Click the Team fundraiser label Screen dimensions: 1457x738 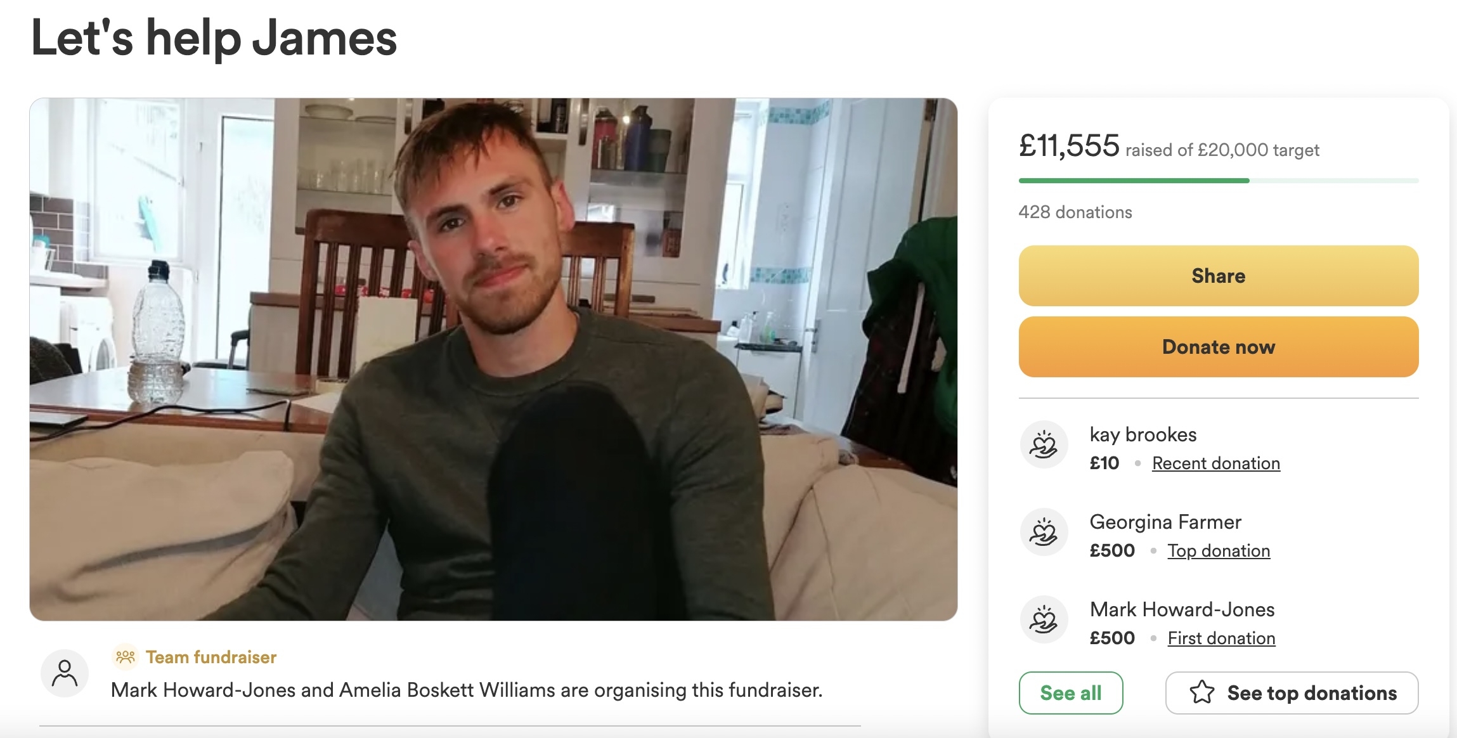[x=211, y=657]
